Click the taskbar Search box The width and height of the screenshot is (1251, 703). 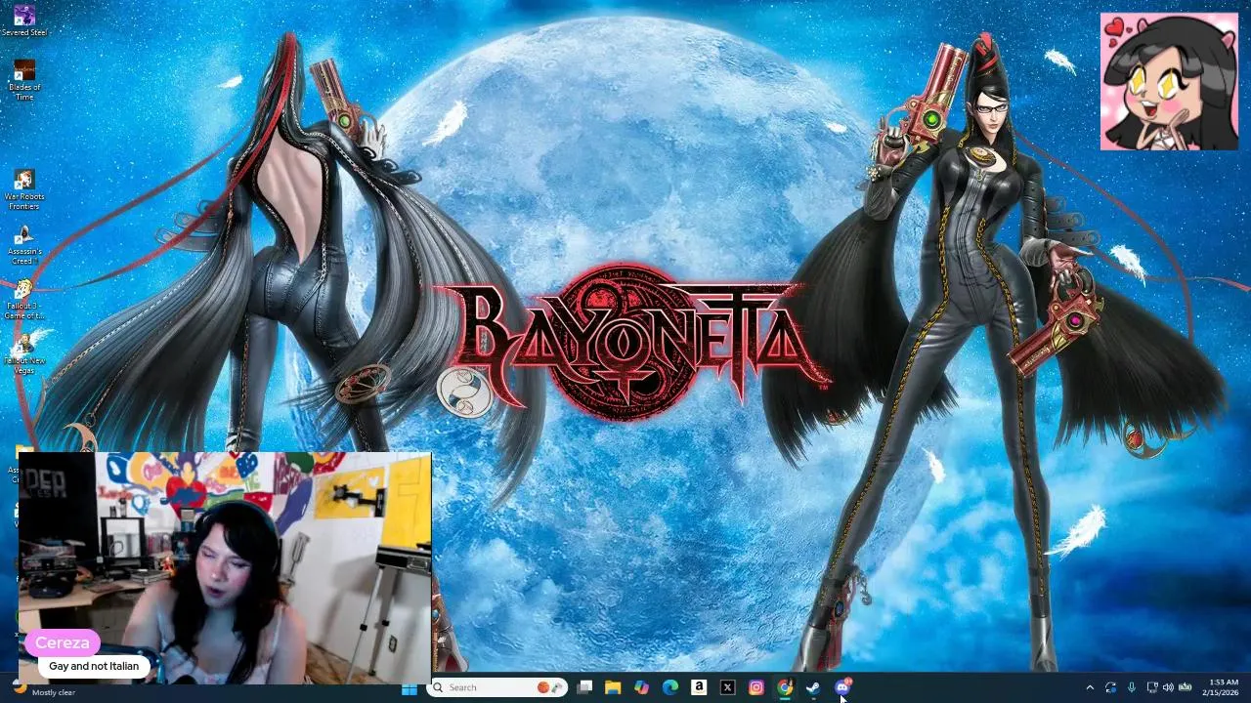point(498,687)
